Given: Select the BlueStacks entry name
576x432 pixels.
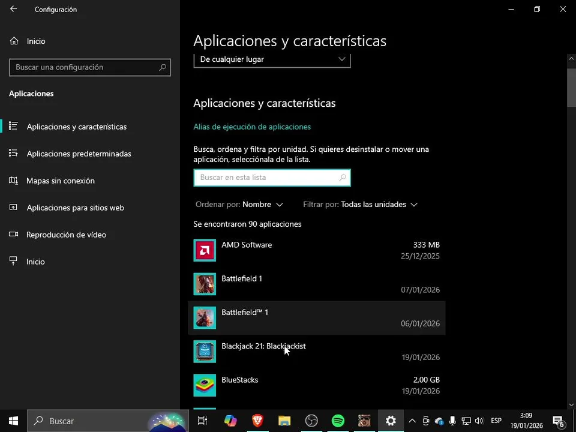Looking at the screenshot, I should (239, 380).
